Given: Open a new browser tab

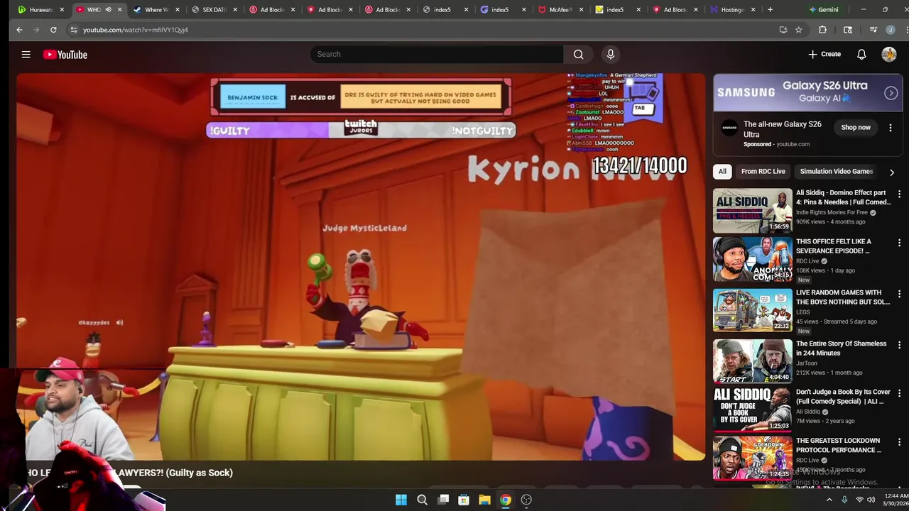Looking at the screenshot, I should pyautogui.click(x=771, y=9).
